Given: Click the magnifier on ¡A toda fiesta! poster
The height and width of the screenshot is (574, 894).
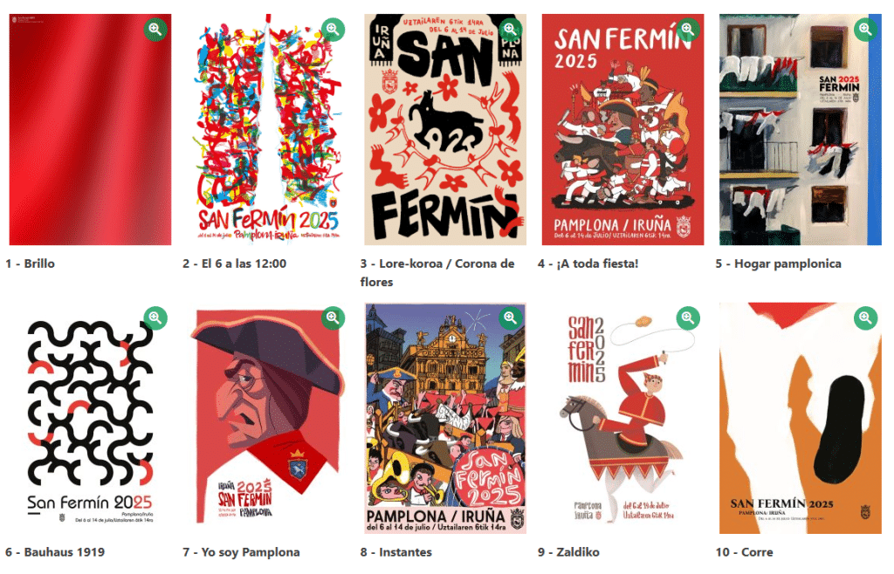Looking at the screenshot, I should (688, 29).
